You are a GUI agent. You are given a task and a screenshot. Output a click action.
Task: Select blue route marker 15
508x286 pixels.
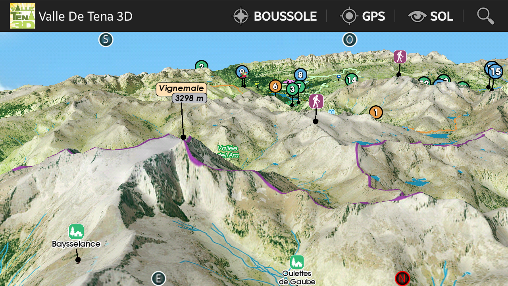[495, 71]
